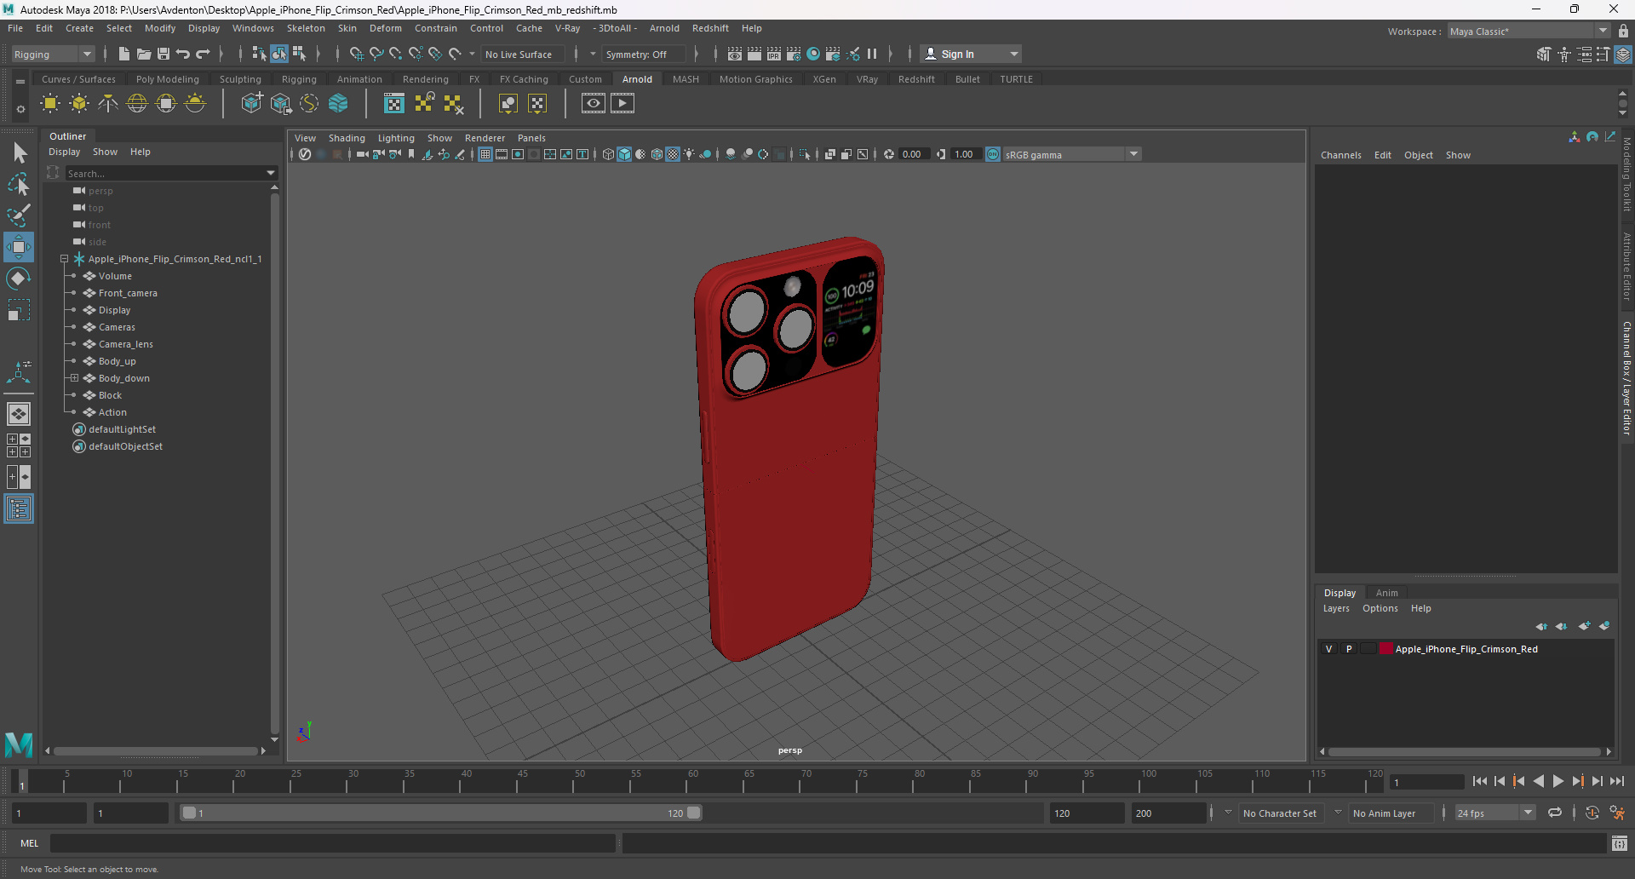Select the single perspective view layout
This screenshot has height=879, width=1635.
point(19,414)
